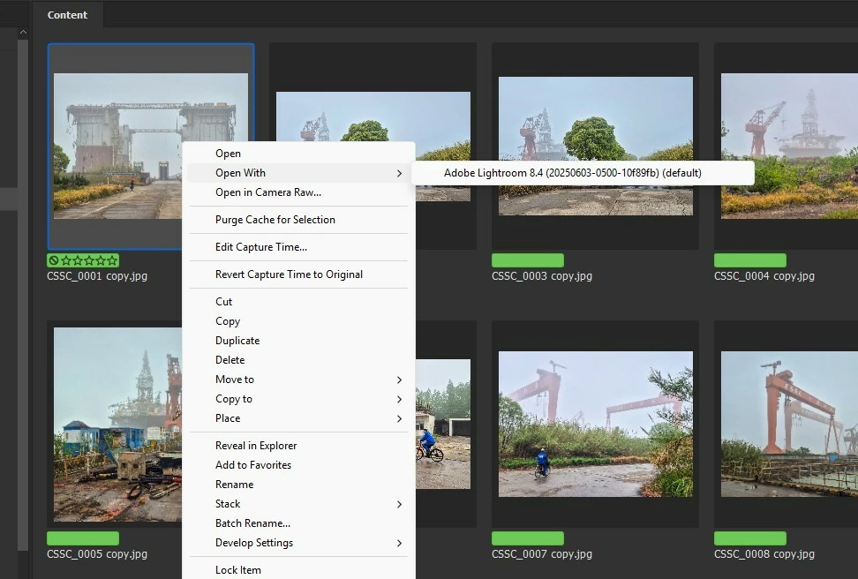This screenshot has height=579, width=858.
Task: Expand the Stack submenu
Action: click(298, 504)
